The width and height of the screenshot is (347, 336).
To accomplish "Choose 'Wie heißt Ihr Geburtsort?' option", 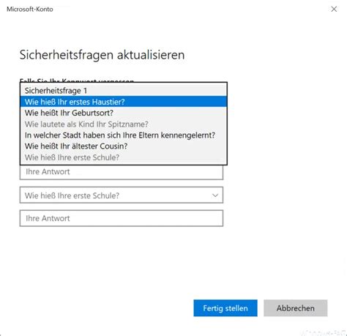I will [124, 113].
